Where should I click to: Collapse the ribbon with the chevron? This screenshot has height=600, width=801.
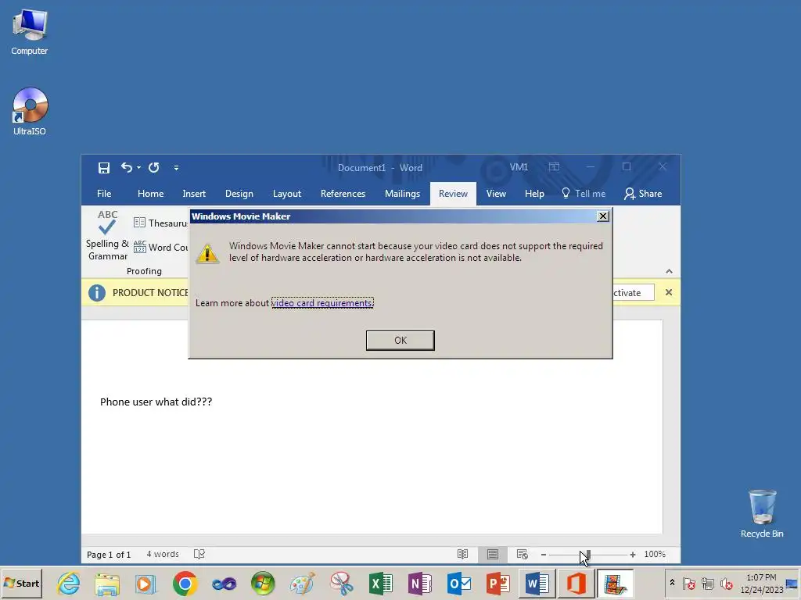click(x=670, y=271)
